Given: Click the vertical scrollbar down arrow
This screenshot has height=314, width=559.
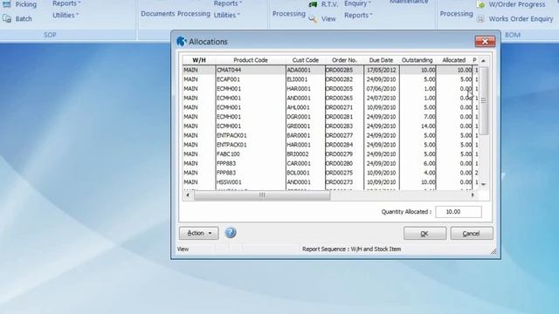Looking at the screenshot, I should (483, 184).
